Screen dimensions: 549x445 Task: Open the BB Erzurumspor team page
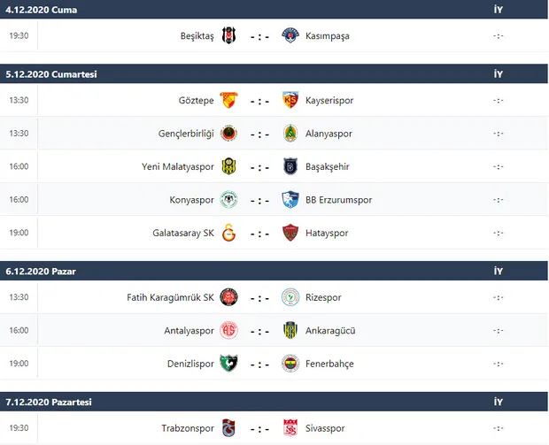click(339, 200)
